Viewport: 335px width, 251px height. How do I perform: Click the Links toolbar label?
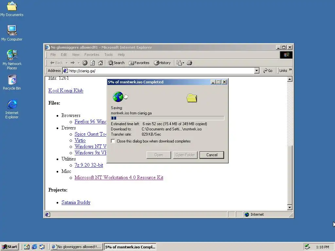[283, 71]
